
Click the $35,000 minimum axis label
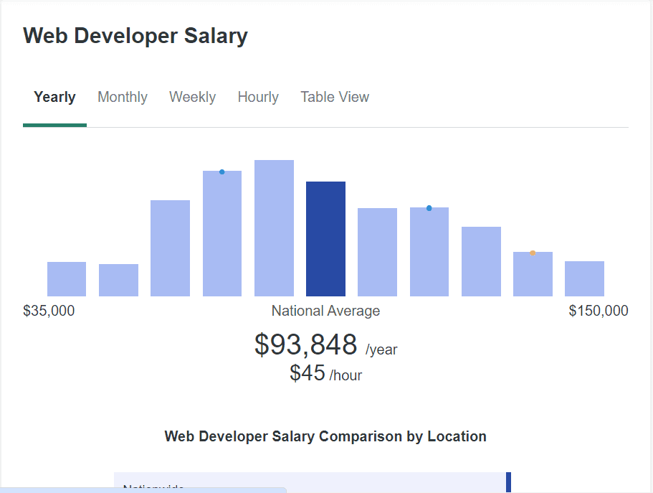[x=49, y=311]
